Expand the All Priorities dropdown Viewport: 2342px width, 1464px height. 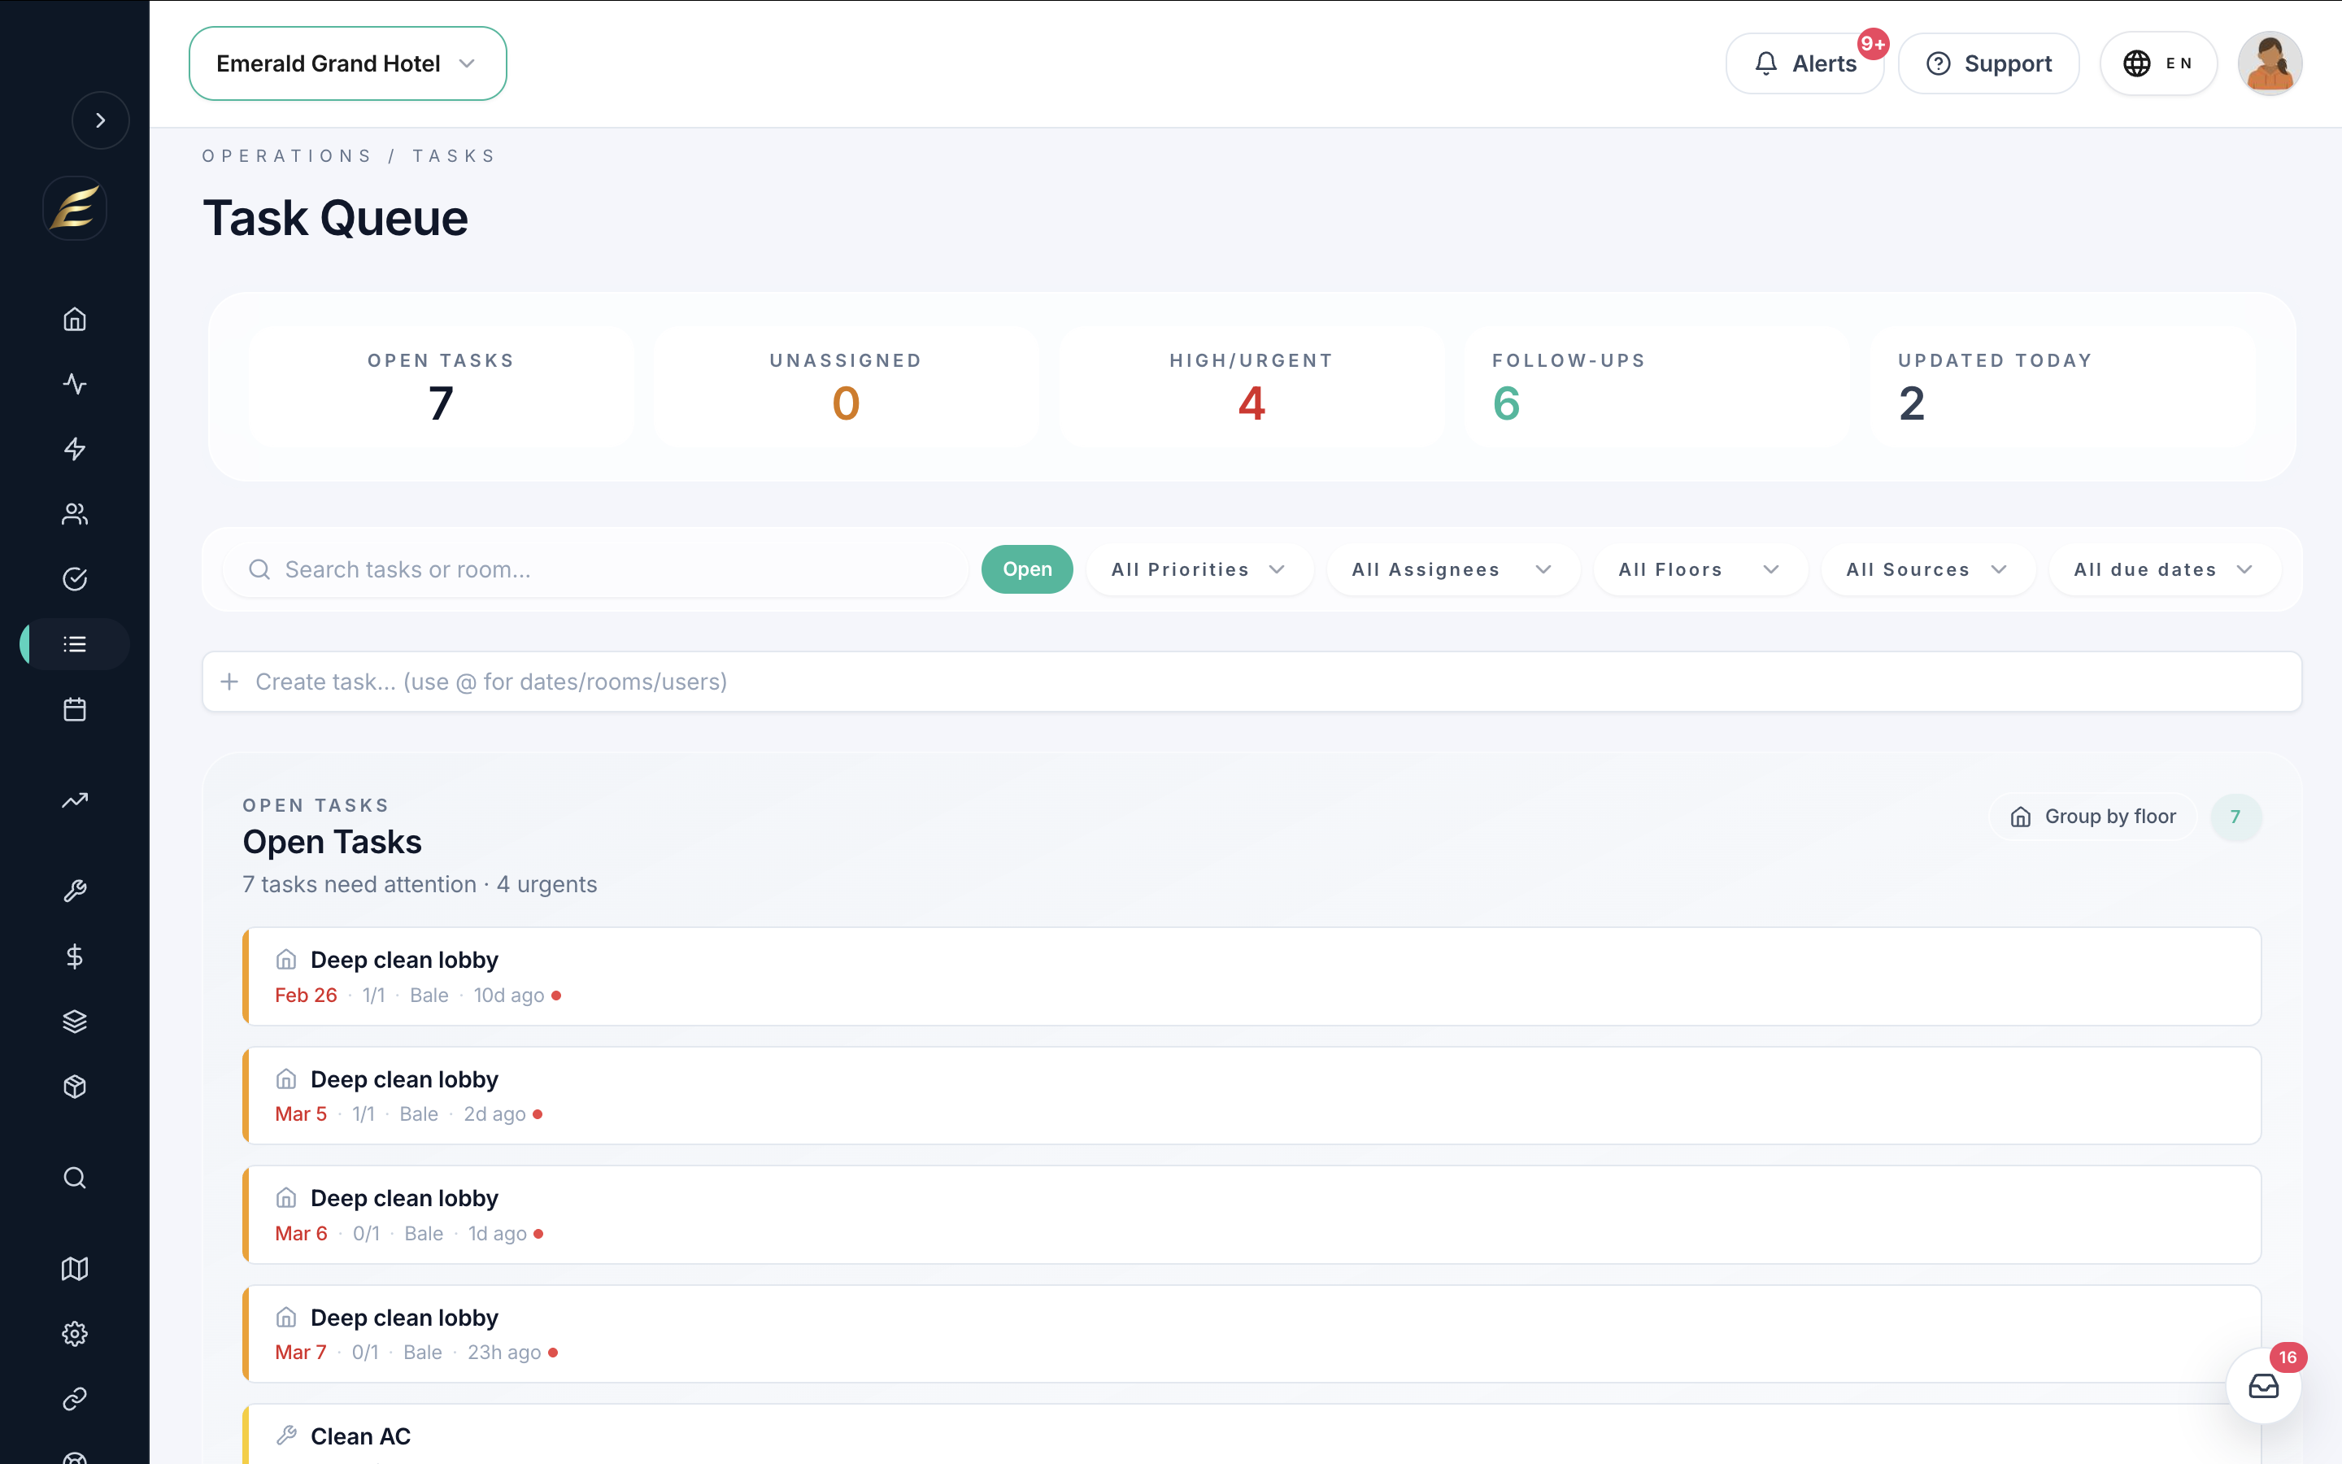pyautogui.click(x=1199, y=569)
